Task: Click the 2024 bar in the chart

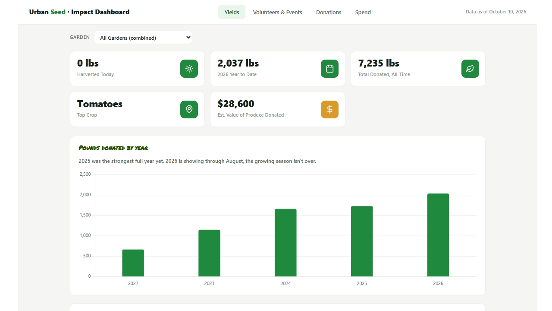Action: click(285, 243)
